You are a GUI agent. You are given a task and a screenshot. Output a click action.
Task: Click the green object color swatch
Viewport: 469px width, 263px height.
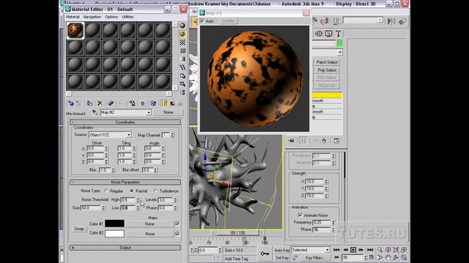tap(340, 43)
